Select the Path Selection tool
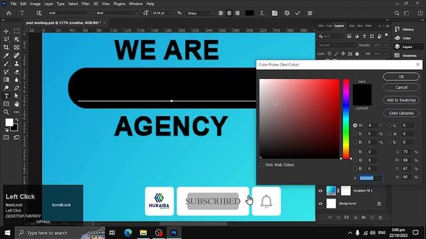Viewport: 426px width, 239px height. (x=17, y=96)
